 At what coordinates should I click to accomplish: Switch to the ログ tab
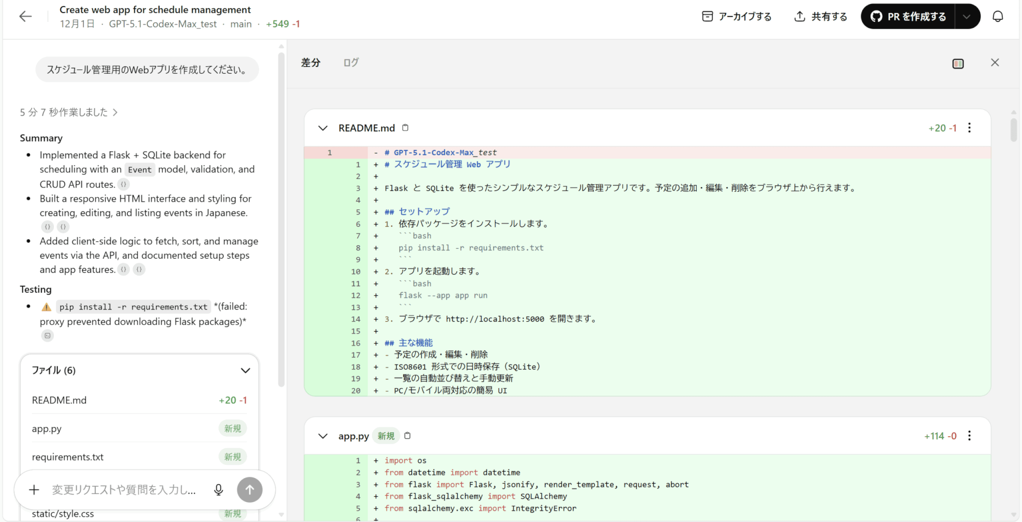click(x=351, y=63)
